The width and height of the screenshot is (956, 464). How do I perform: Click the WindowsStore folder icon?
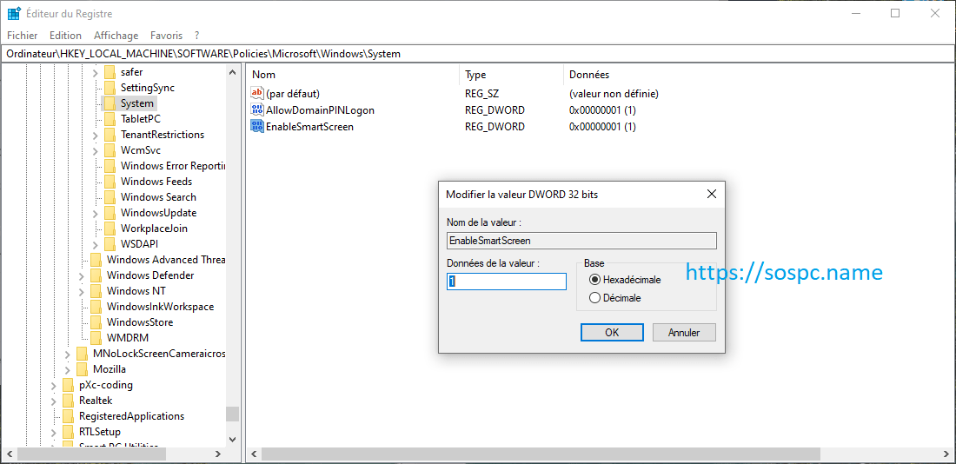(x=96, y=322)
